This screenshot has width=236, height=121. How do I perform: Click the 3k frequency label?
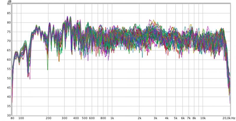click(155, 118)
